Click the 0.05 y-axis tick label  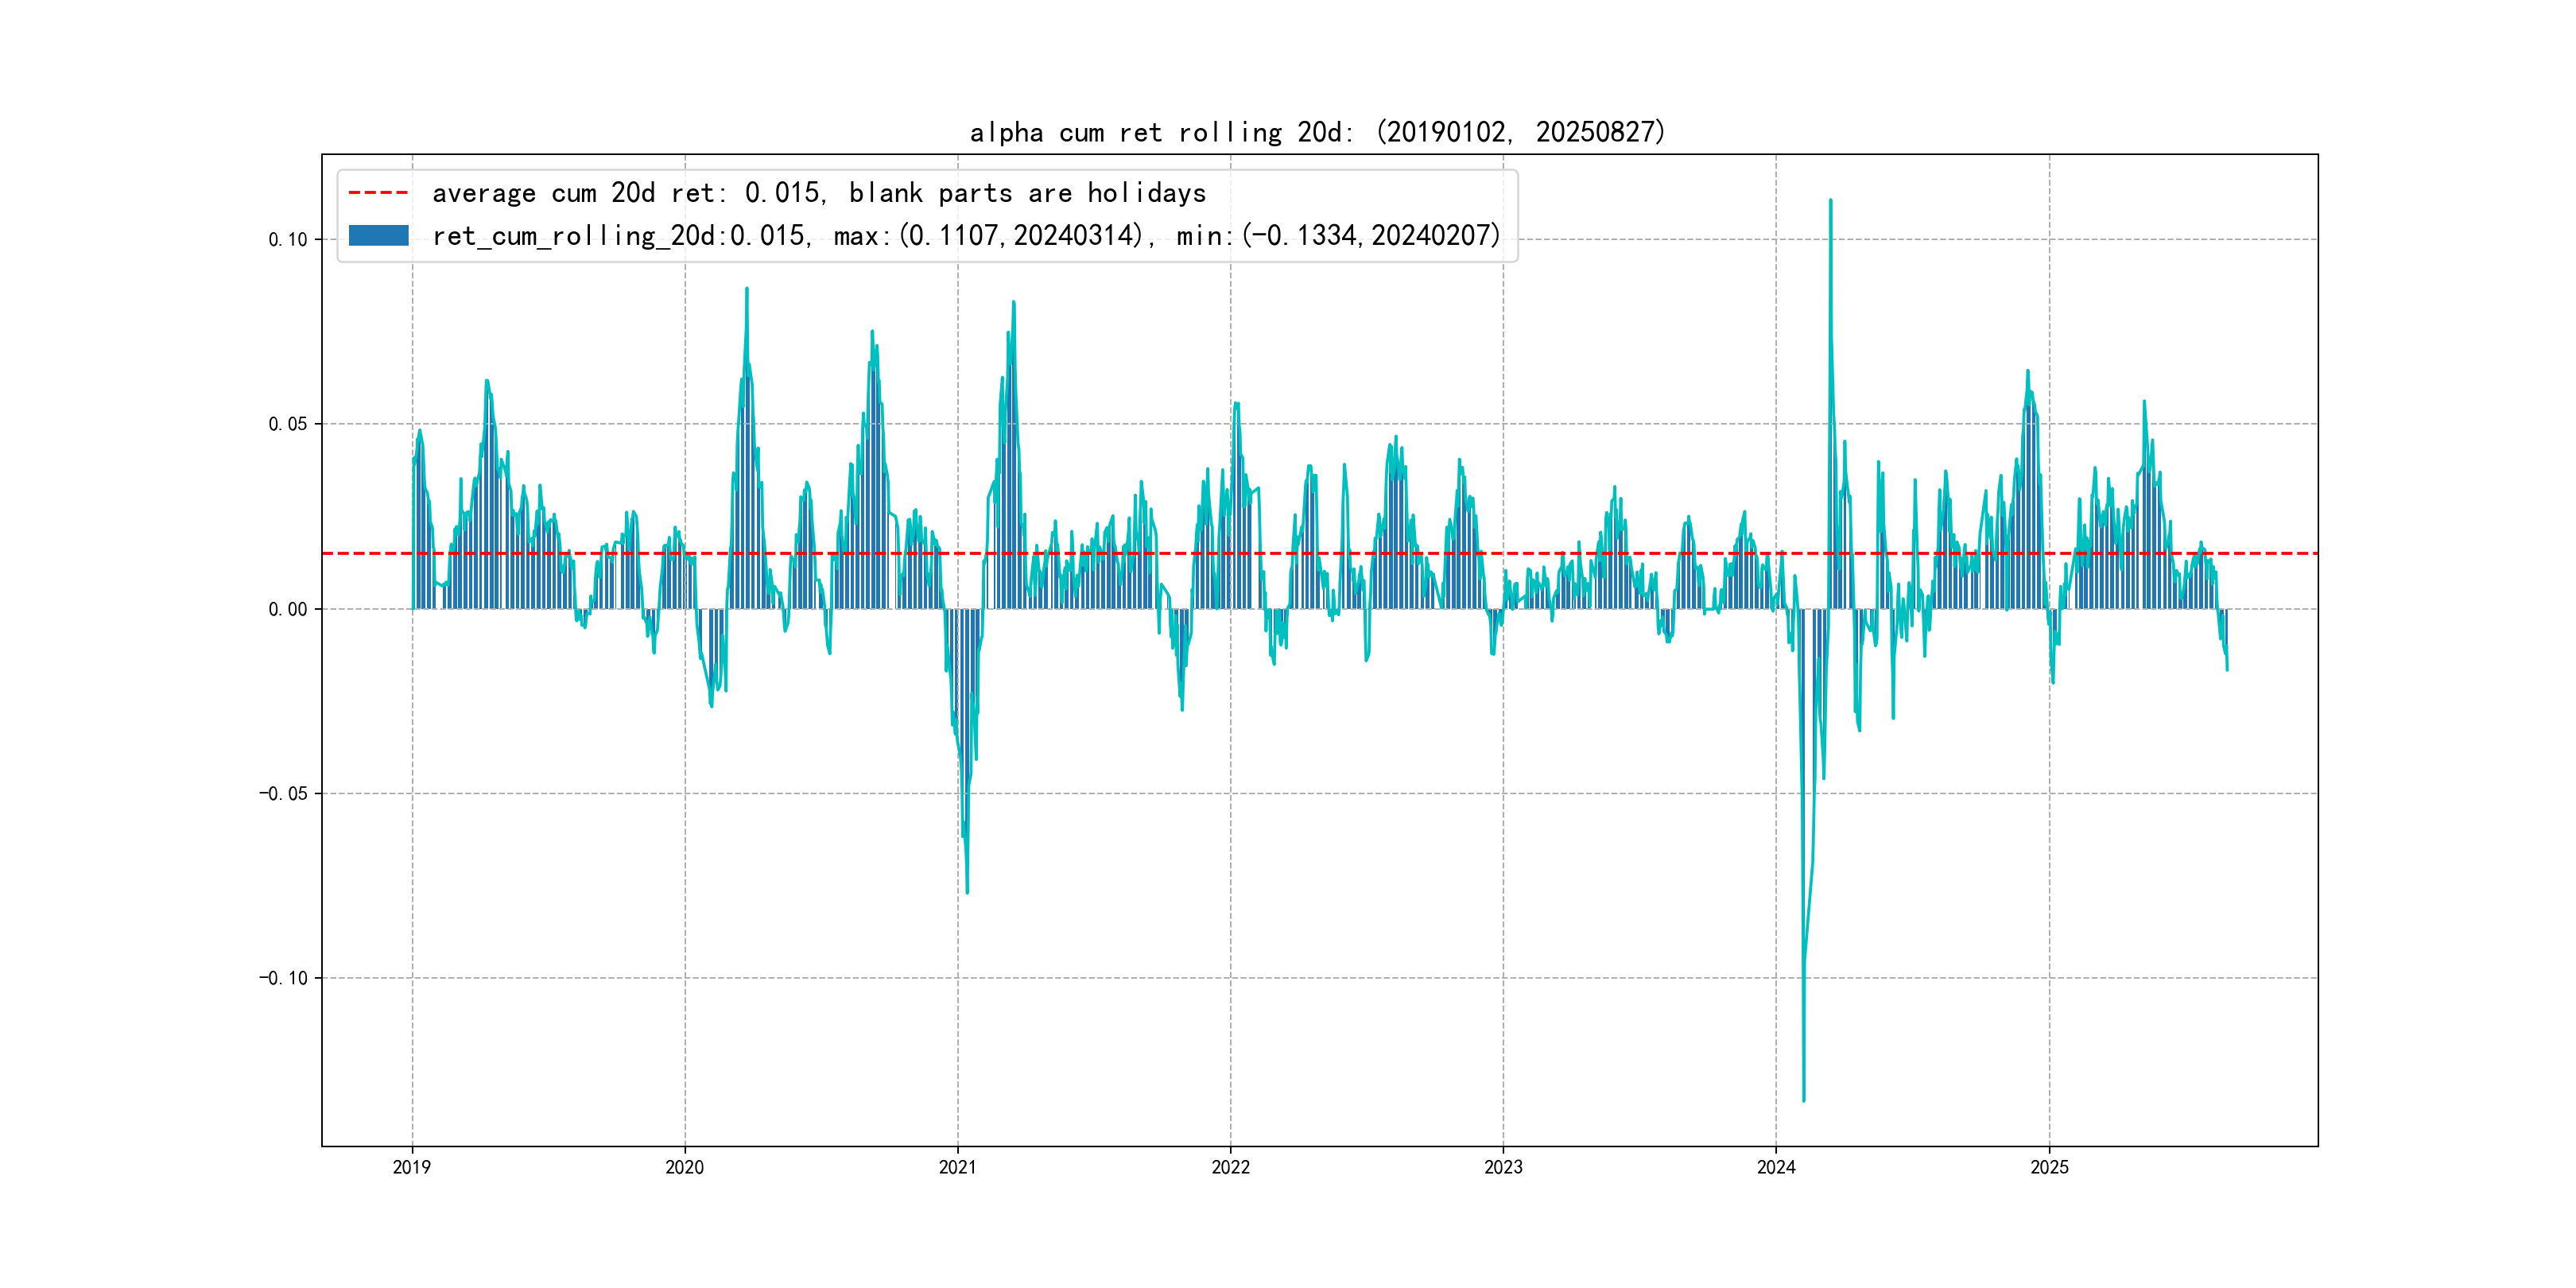click(288, 424)
